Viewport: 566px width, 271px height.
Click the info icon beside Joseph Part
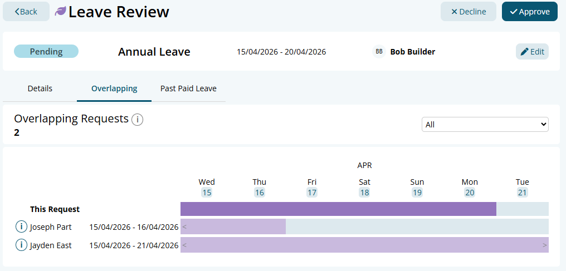tap(21, 227)
